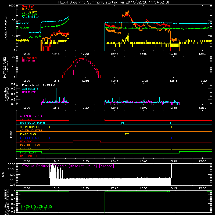
Task: Click the counts/s/detector axis label
Action: click(6, 28)
